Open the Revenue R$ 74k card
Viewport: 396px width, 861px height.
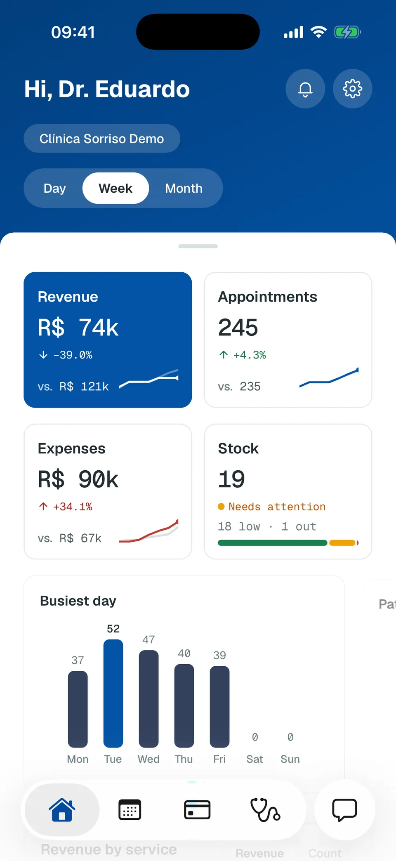click(x=108, y=340)
